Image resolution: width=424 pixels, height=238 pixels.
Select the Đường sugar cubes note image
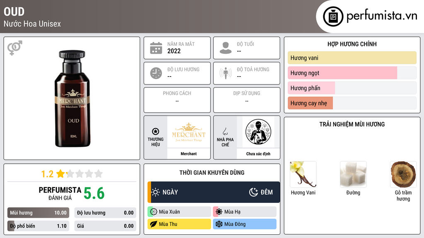[x=353, y=174]
